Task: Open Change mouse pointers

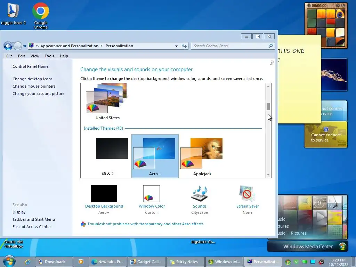Action: coord(34,86)
